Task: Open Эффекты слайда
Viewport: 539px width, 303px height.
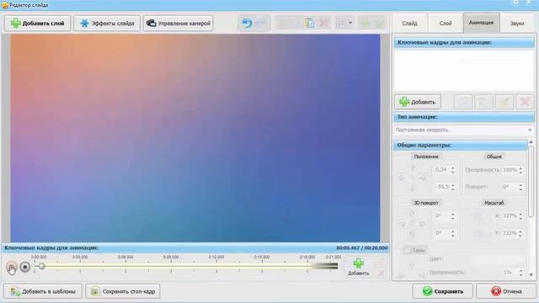Action: (107, 23)
